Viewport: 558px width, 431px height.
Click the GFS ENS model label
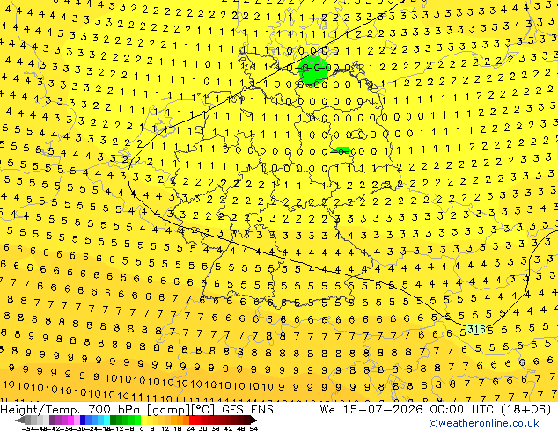(x=247, y=410)
